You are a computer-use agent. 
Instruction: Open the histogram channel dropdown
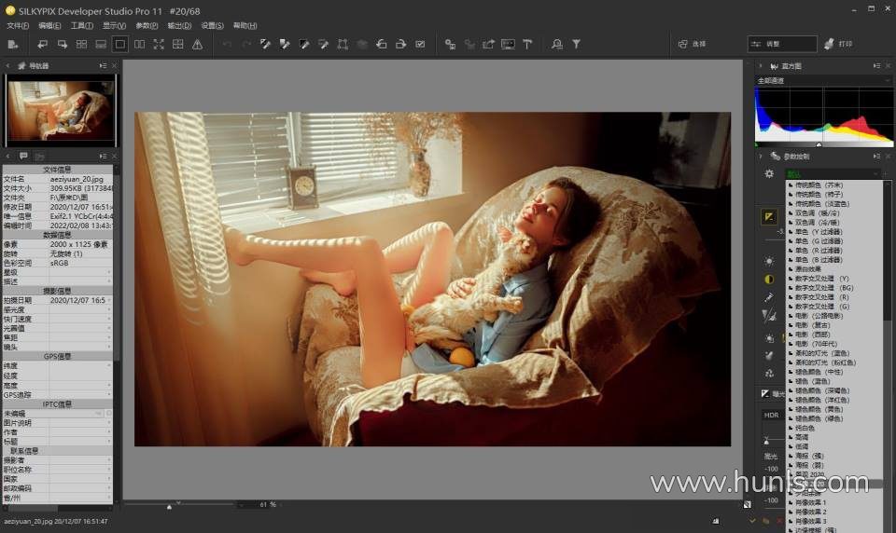point(823,81)
